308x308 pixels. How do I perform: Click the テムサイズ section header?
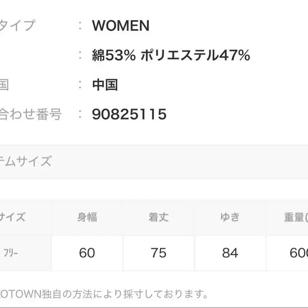[26, 162]
